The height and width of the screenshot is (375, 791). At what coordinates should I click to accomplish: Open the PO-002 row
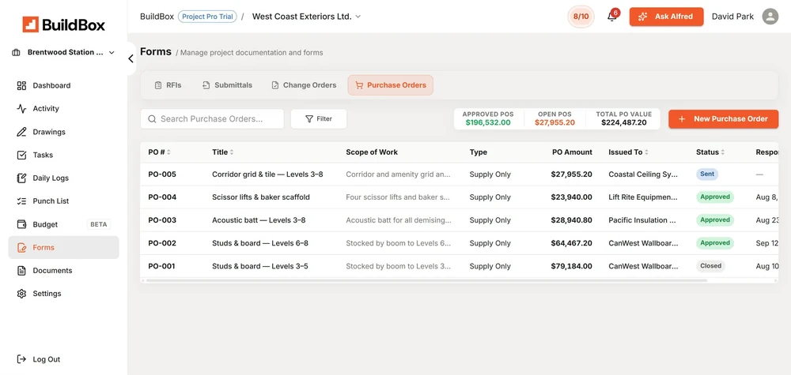click(459, 243)
